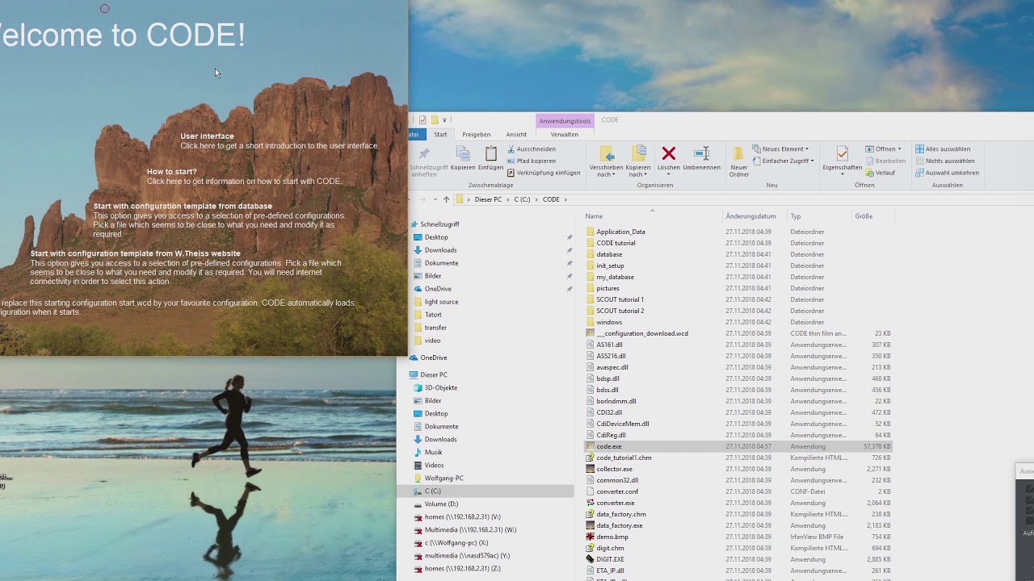
Task: Click the Einfügen clipboard icon
Action: pyautogui.click(x=490, y=154)
